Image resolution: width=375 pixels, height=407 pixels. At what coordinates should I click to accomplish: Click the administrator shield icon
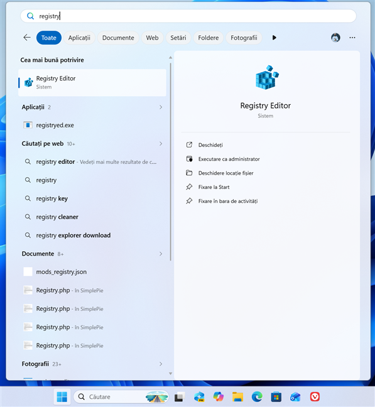pyautogui.click(x=189, y=159)
